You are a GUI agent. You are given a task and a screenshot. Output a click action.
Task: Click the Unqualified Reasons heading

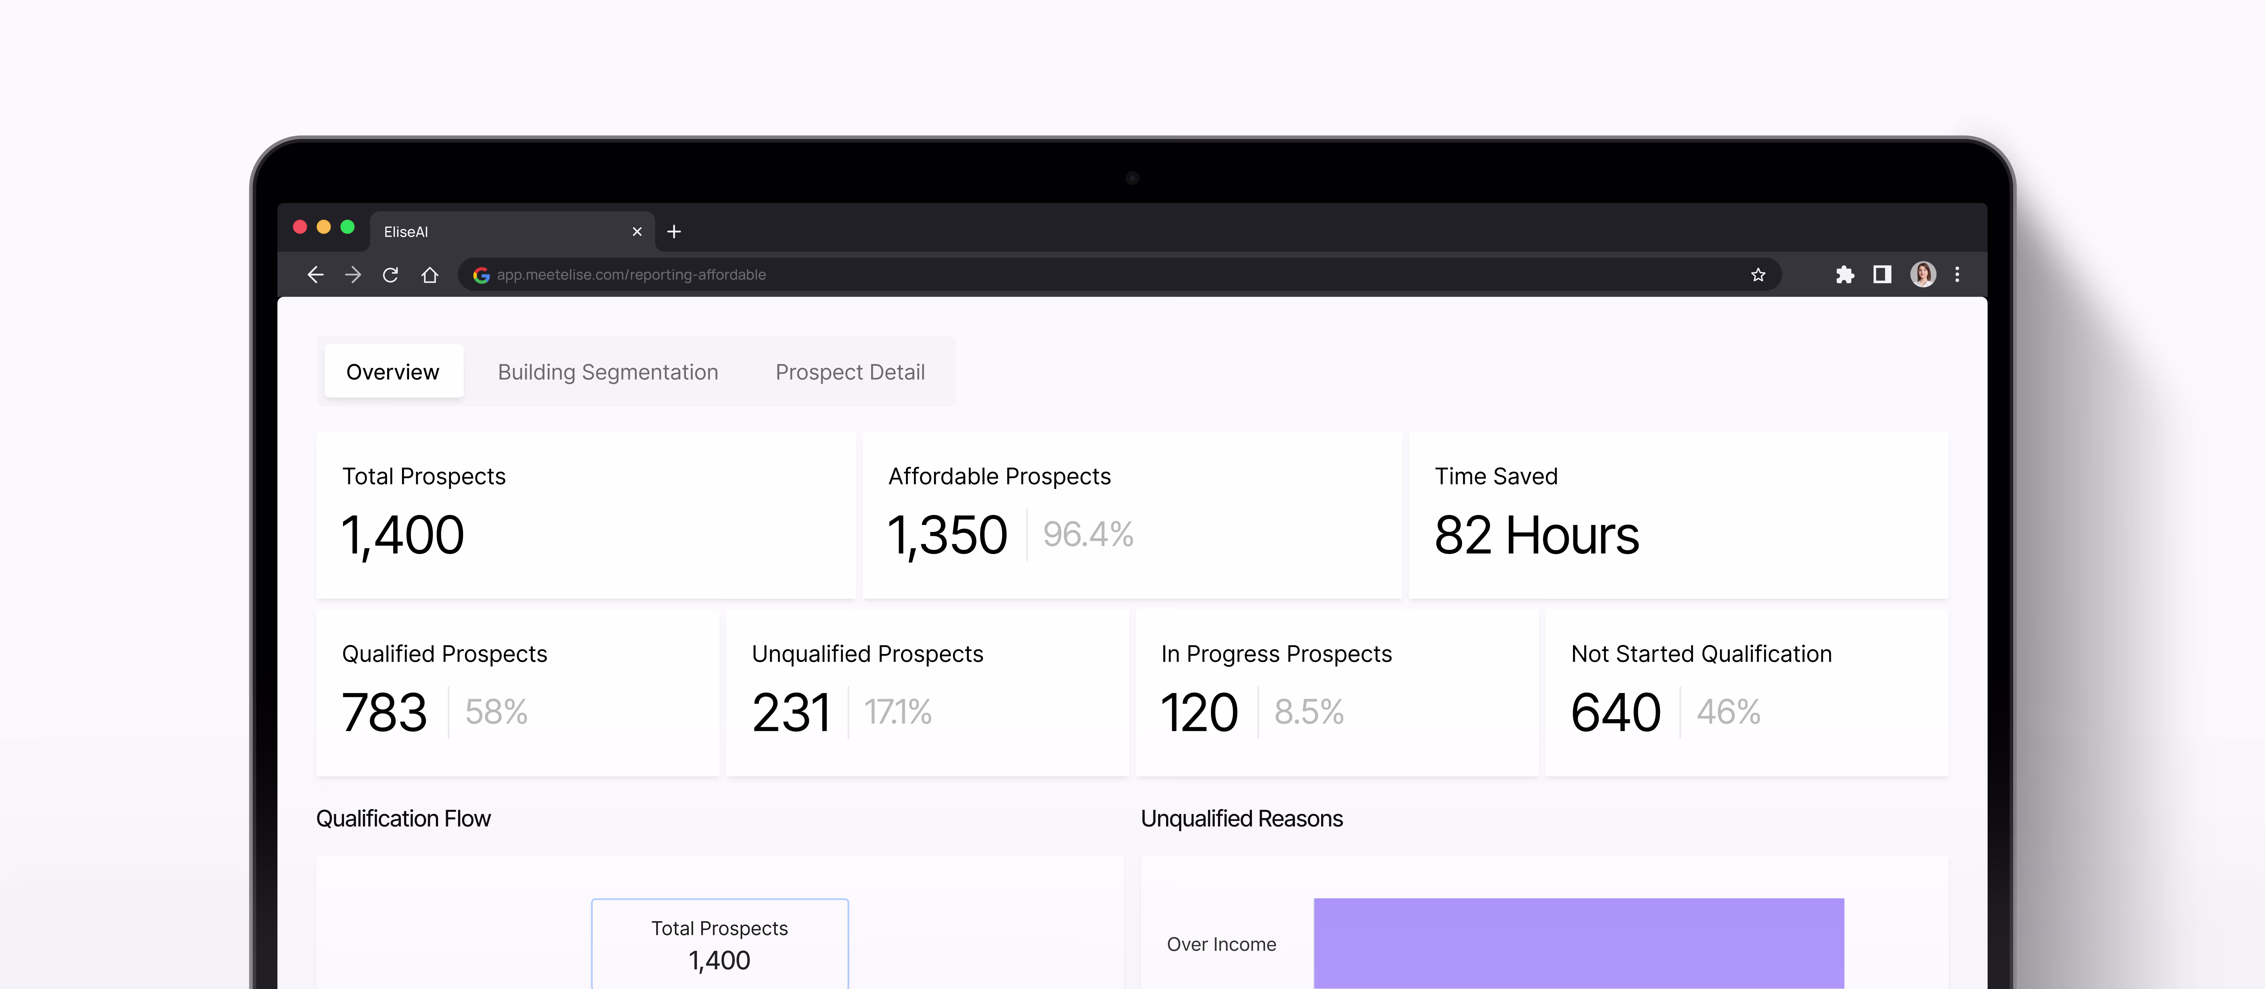pos(1242,818)
